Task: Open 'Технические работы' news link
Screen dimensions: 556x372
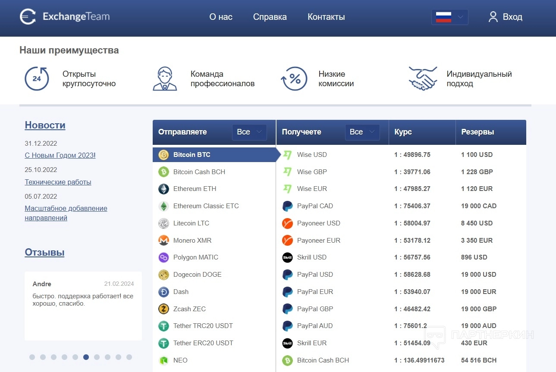Action: tap(58, 182)
